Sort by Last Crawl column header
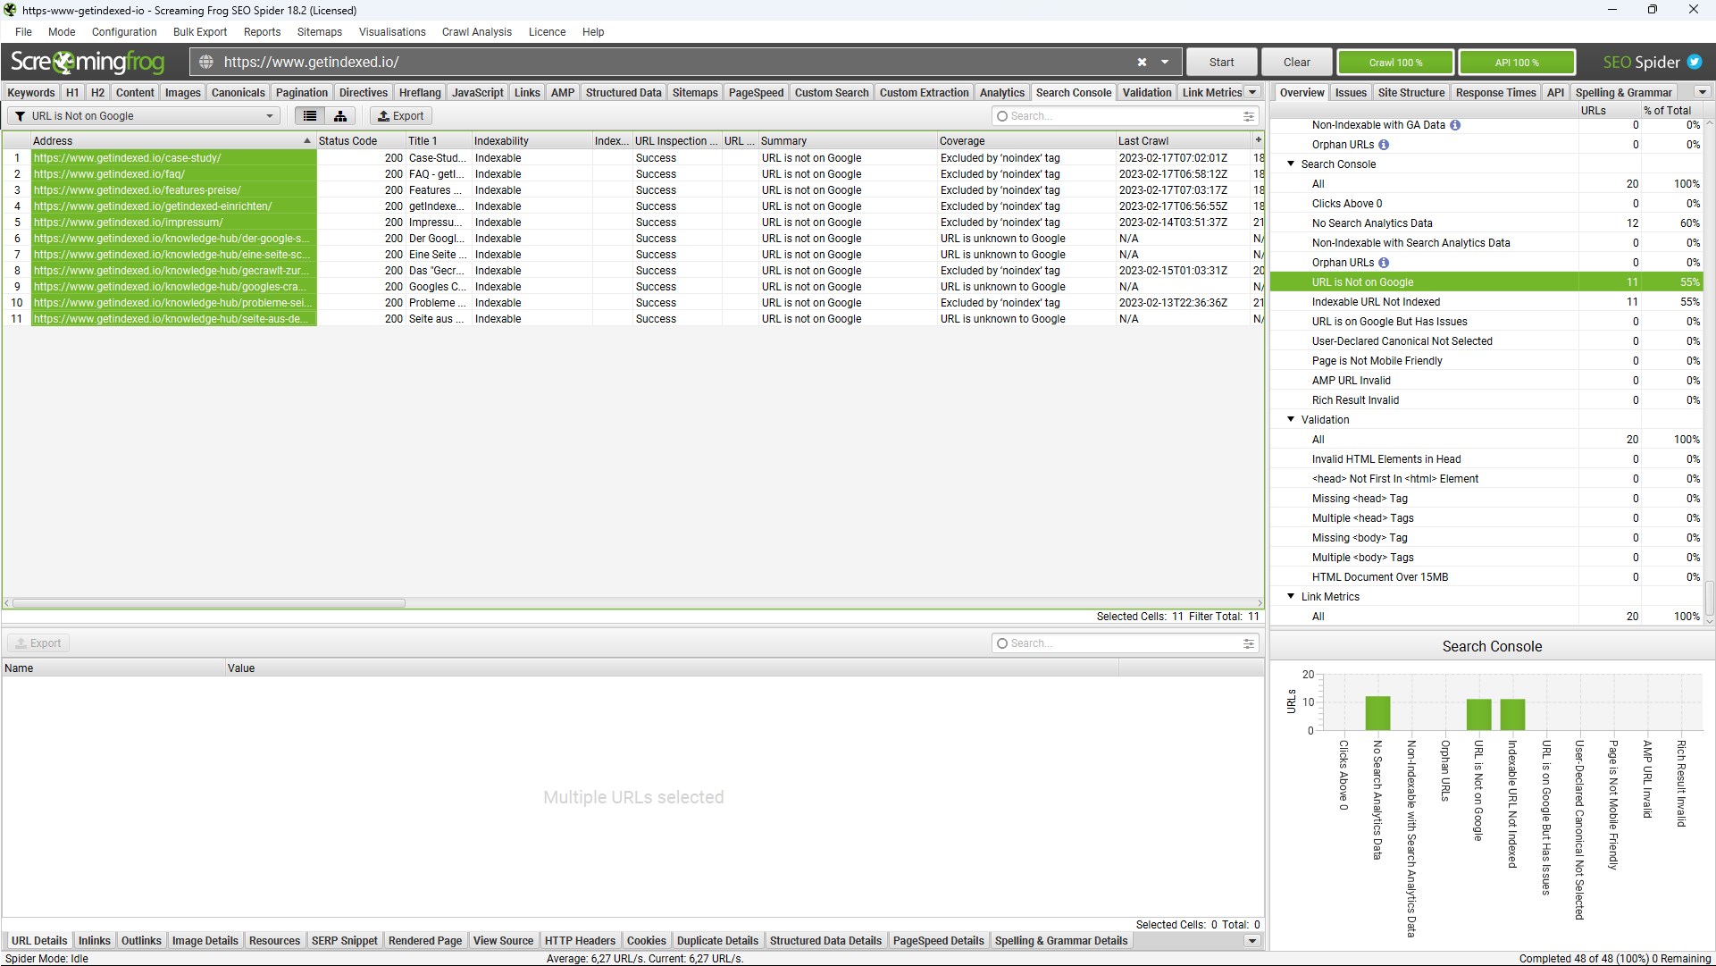This screenshot has width=1716, height=966. 1183,140
